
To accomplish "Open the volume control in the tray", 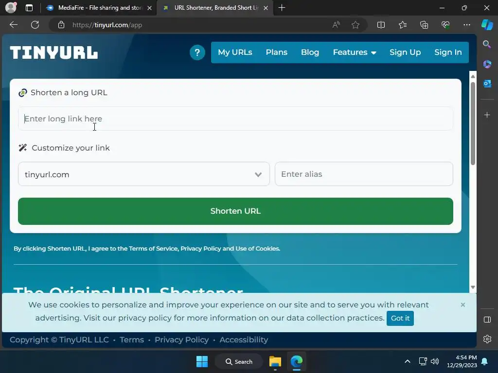I will [x=434, y=361].
